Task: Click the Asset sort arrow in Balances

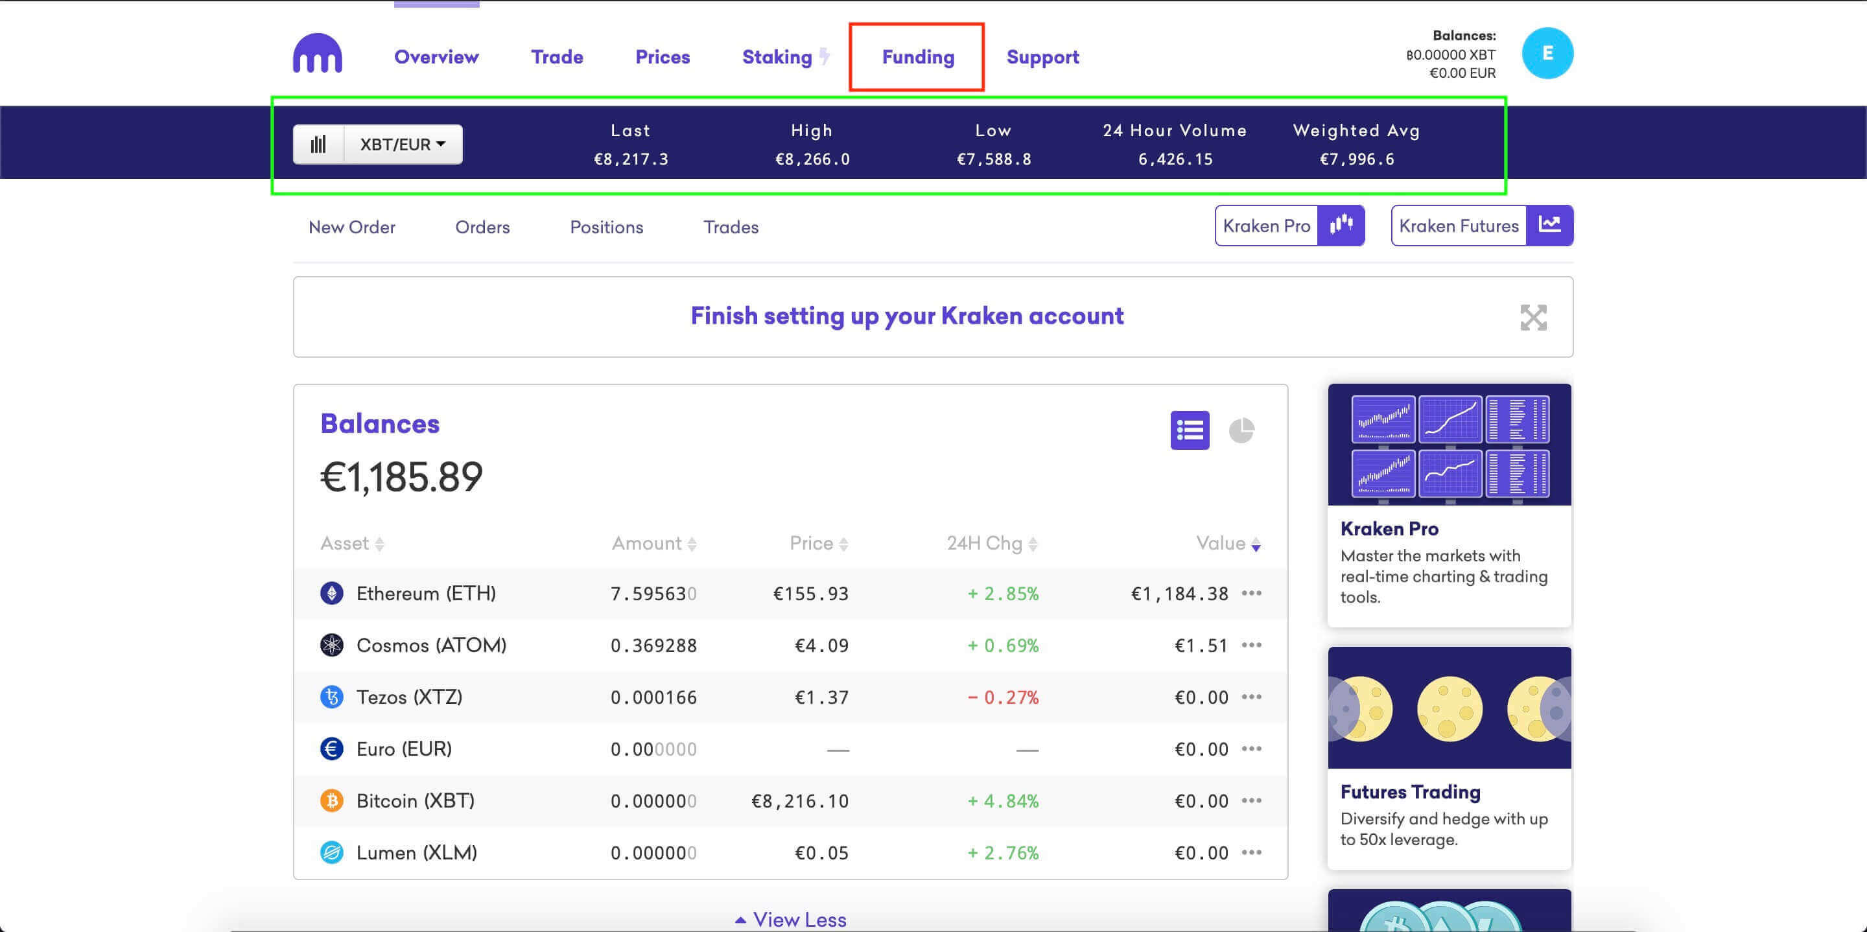Action: [x=382, y=544]
